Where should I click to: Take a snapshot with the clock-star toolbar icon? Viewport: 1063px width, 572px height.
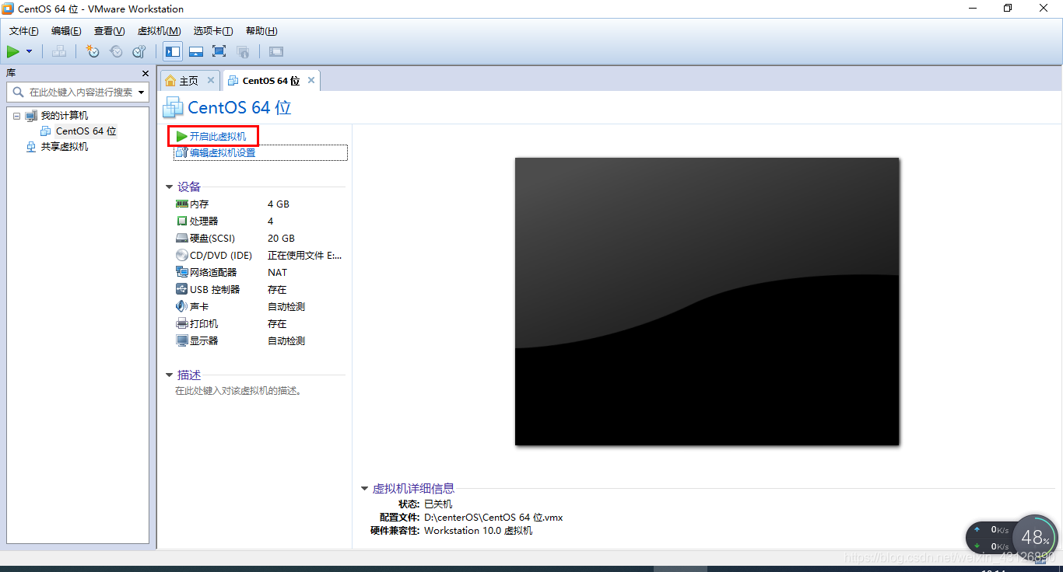93,51
